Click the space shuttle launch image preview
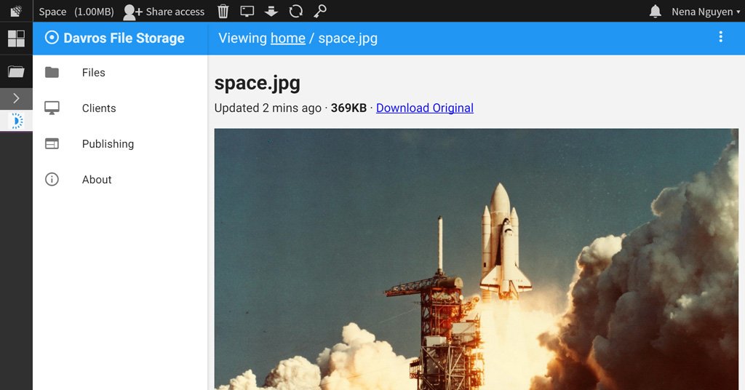Viewport: 745px width, 390px height. (476, 259)
